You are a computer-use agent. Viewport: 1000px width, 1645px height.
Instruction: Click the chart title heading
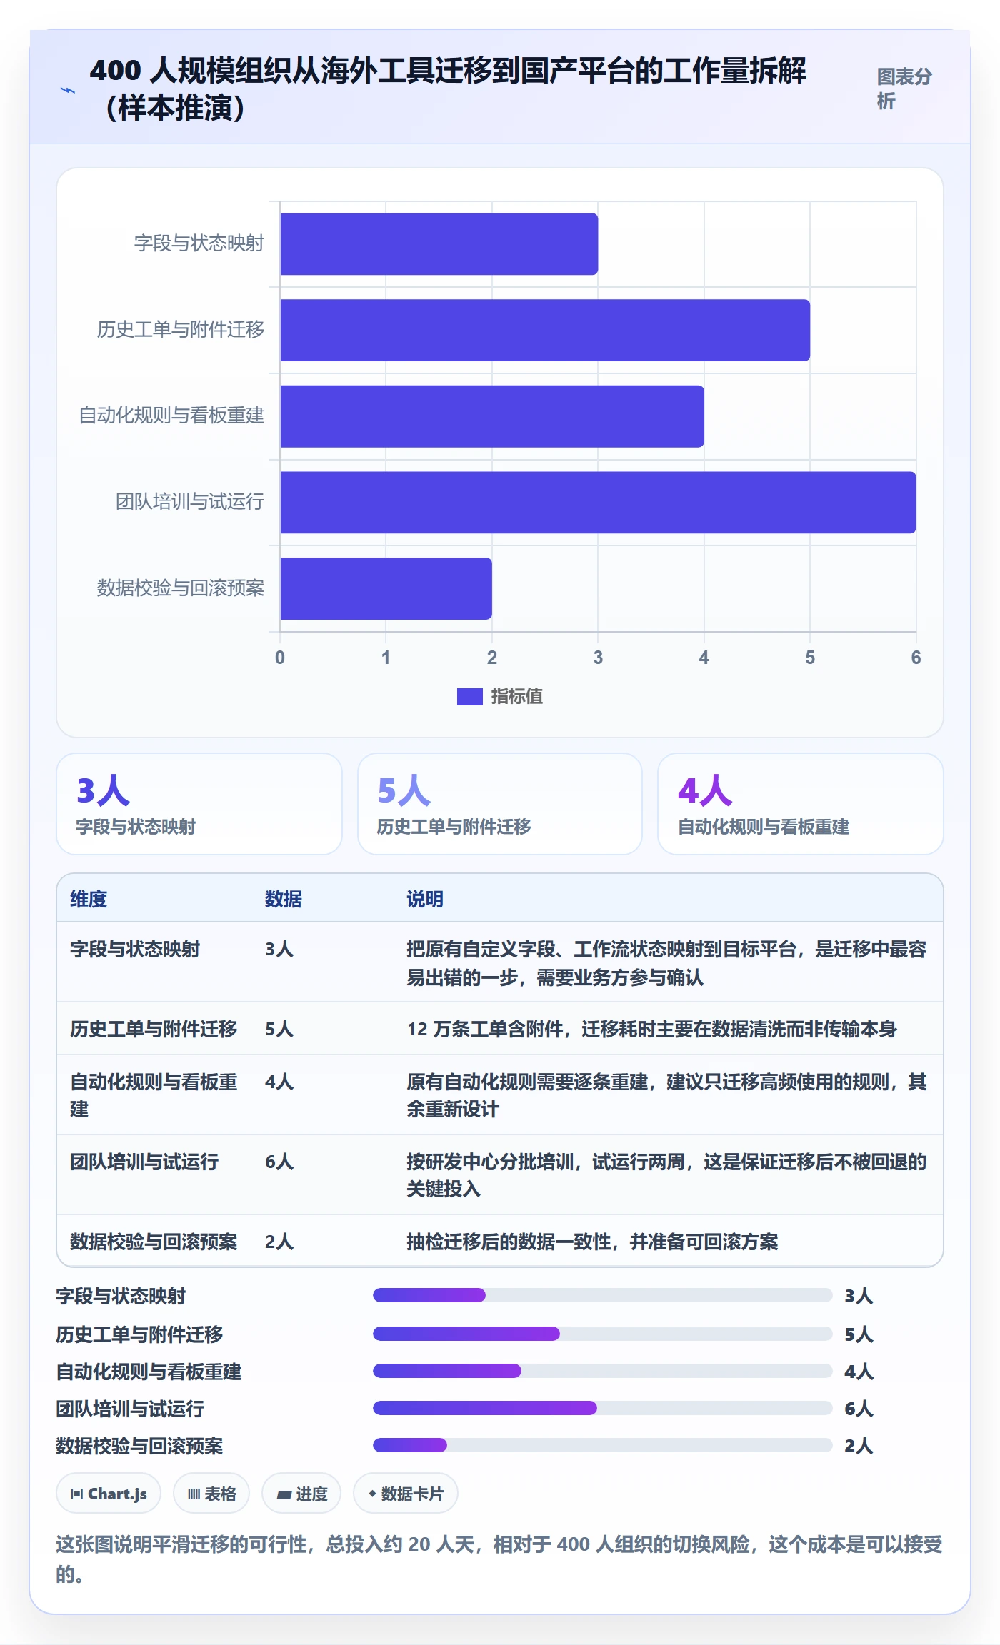coord(448,89)
